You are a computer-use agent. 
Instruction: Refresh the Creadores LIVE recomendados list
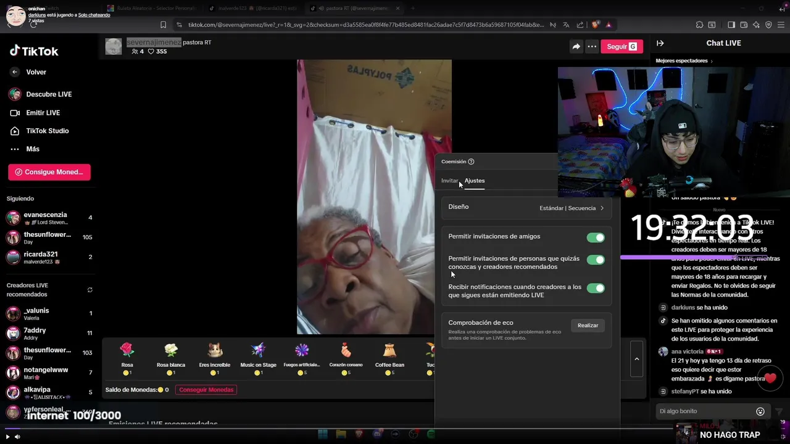click(90, 290)
